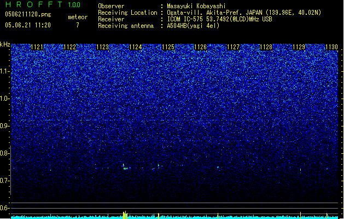Click receiver value ICOM IC-575
Viewport: 344px width, 219px height.
(185, 19)
